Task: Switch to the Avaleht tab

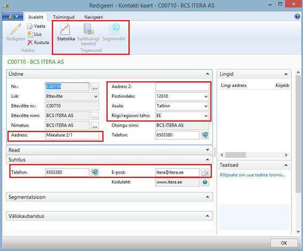Action: pos(36,17)
